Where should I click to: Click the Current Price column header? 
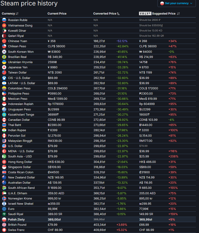tap(57, 14)
